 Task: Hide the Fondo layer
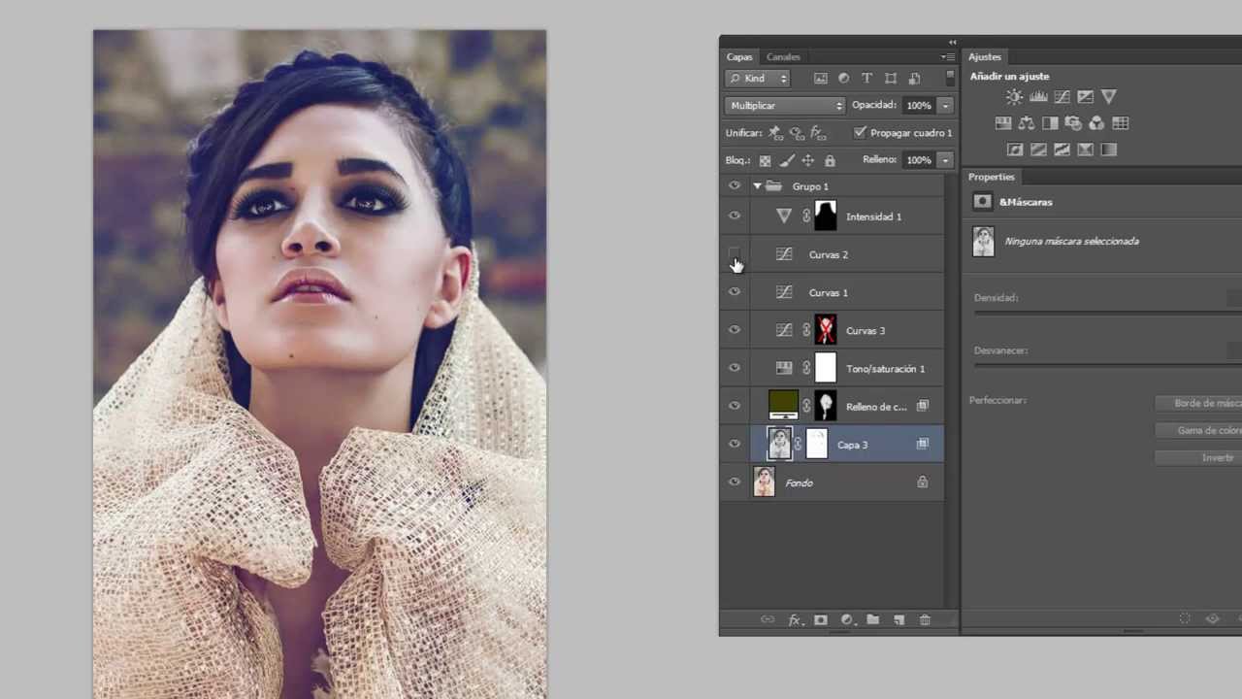pos(735,482)
